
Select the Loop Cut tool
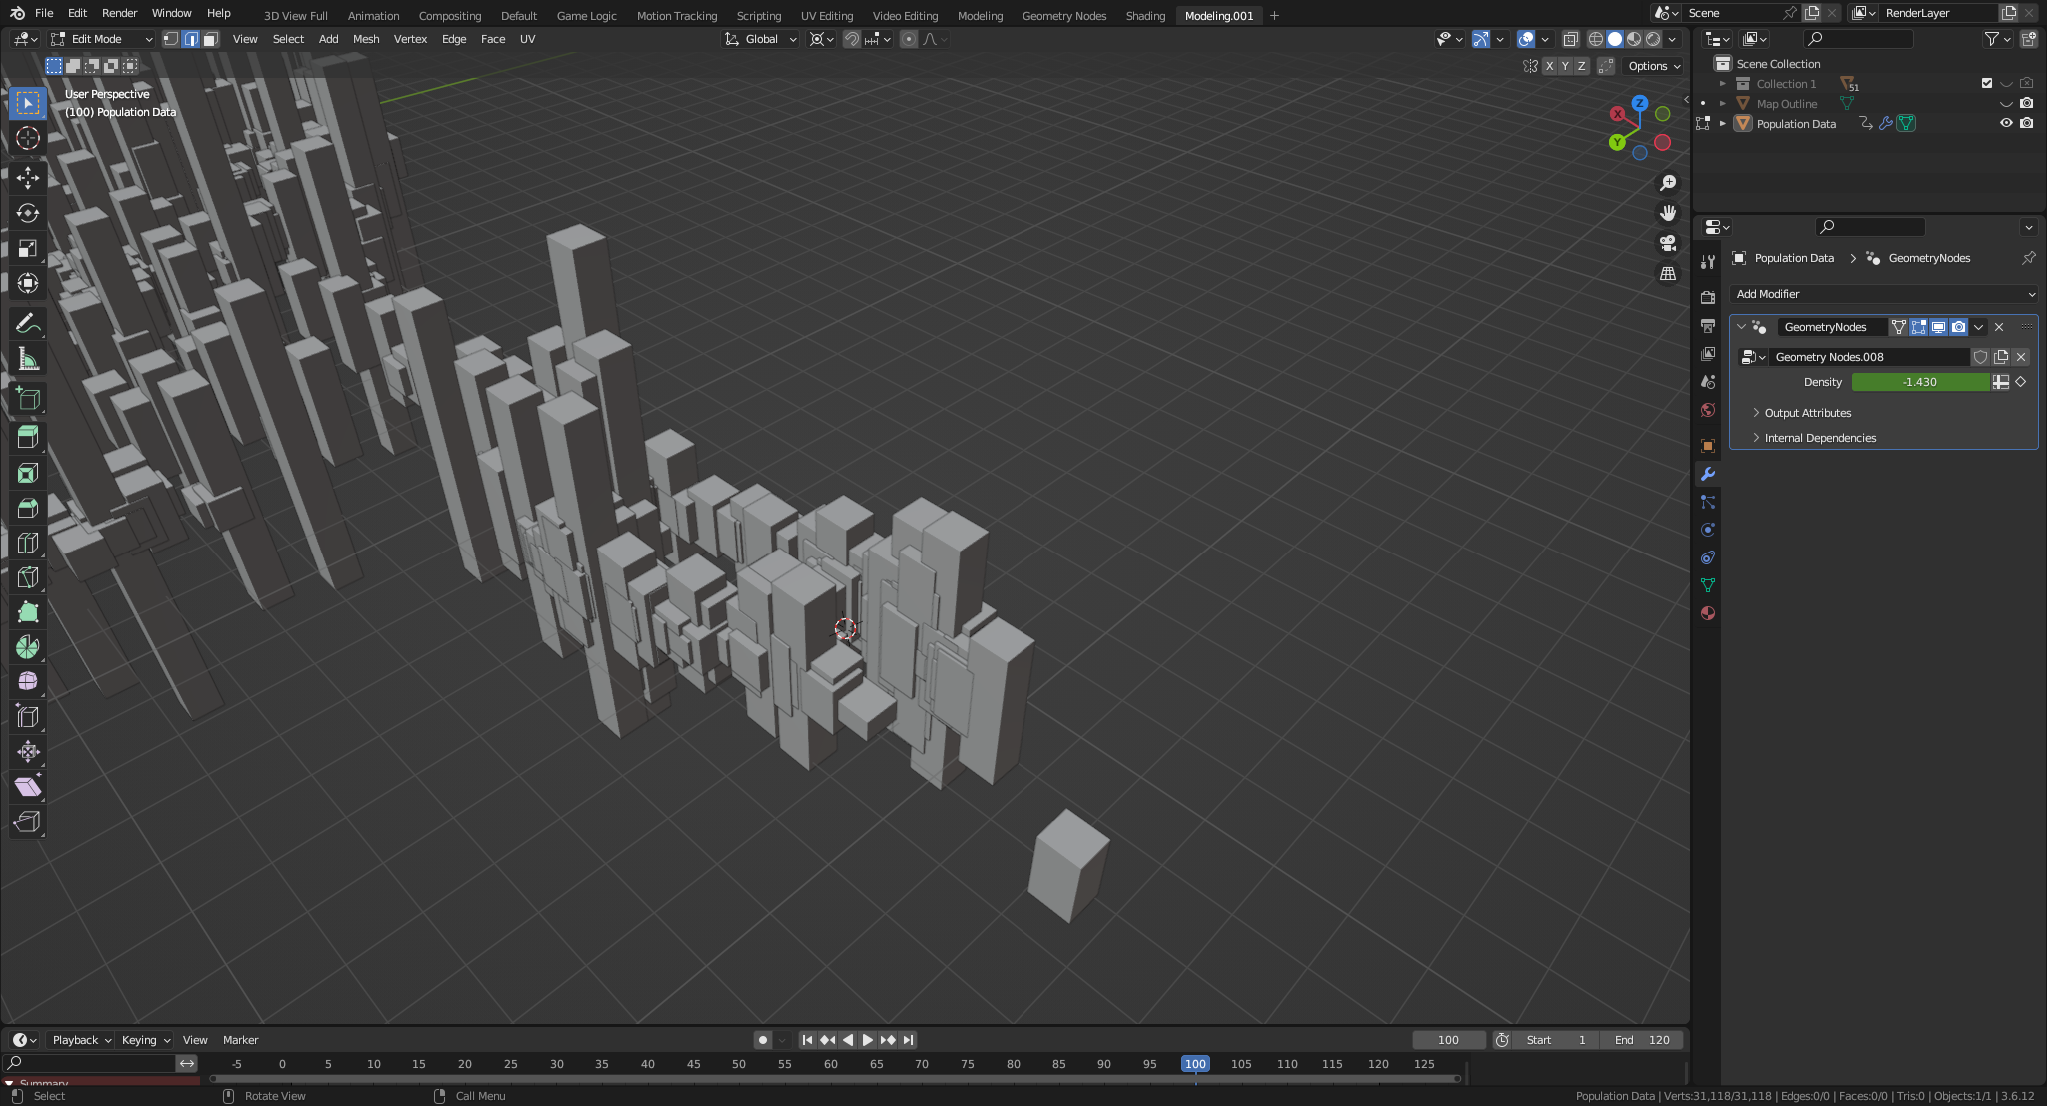(28, 543)
